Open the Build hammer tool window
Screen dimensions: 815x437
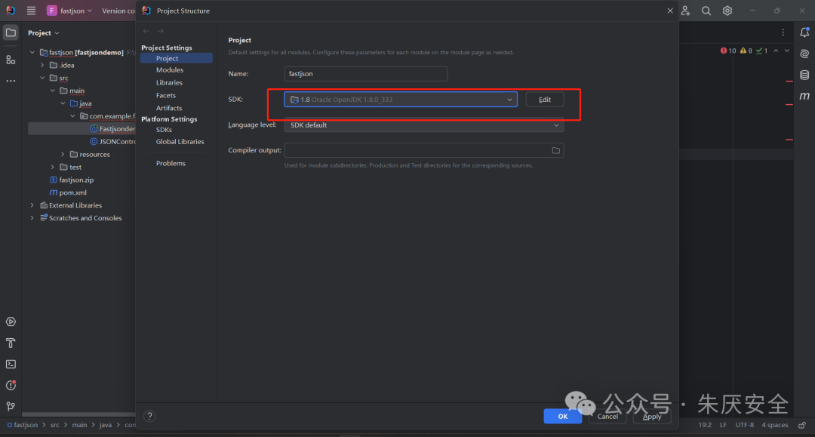pos(11,343)
